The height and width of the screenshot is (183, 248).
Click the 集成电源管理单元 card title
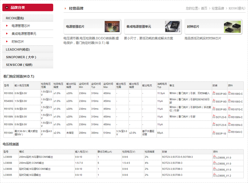139,27
